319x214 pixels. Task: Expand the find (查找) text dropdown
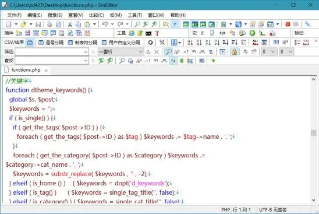tap(86, 61)
